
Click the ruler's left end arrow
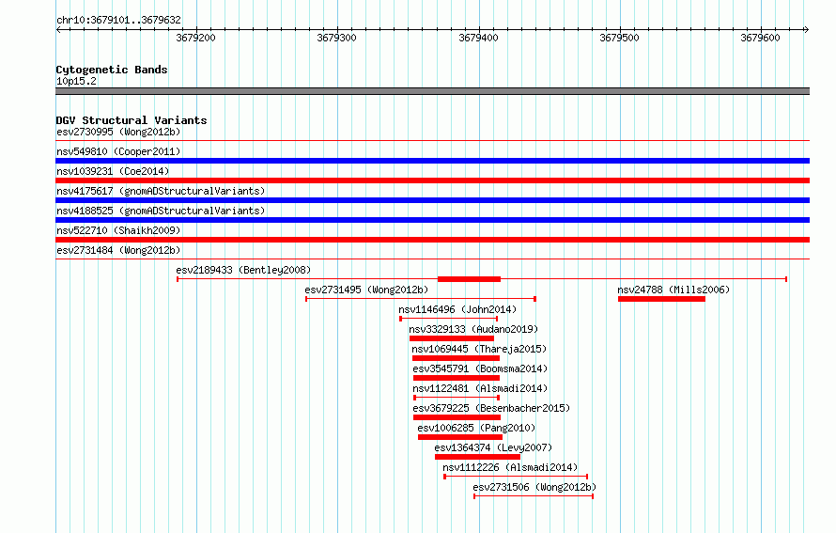click(x=58, y=29)
